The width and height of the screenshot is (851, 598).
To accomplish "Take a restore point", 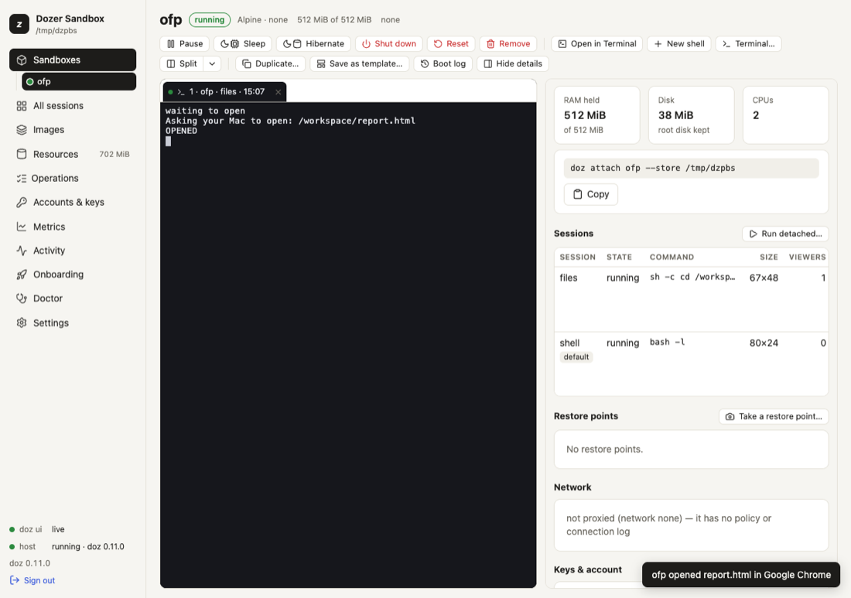I will [x=774, y=416].
